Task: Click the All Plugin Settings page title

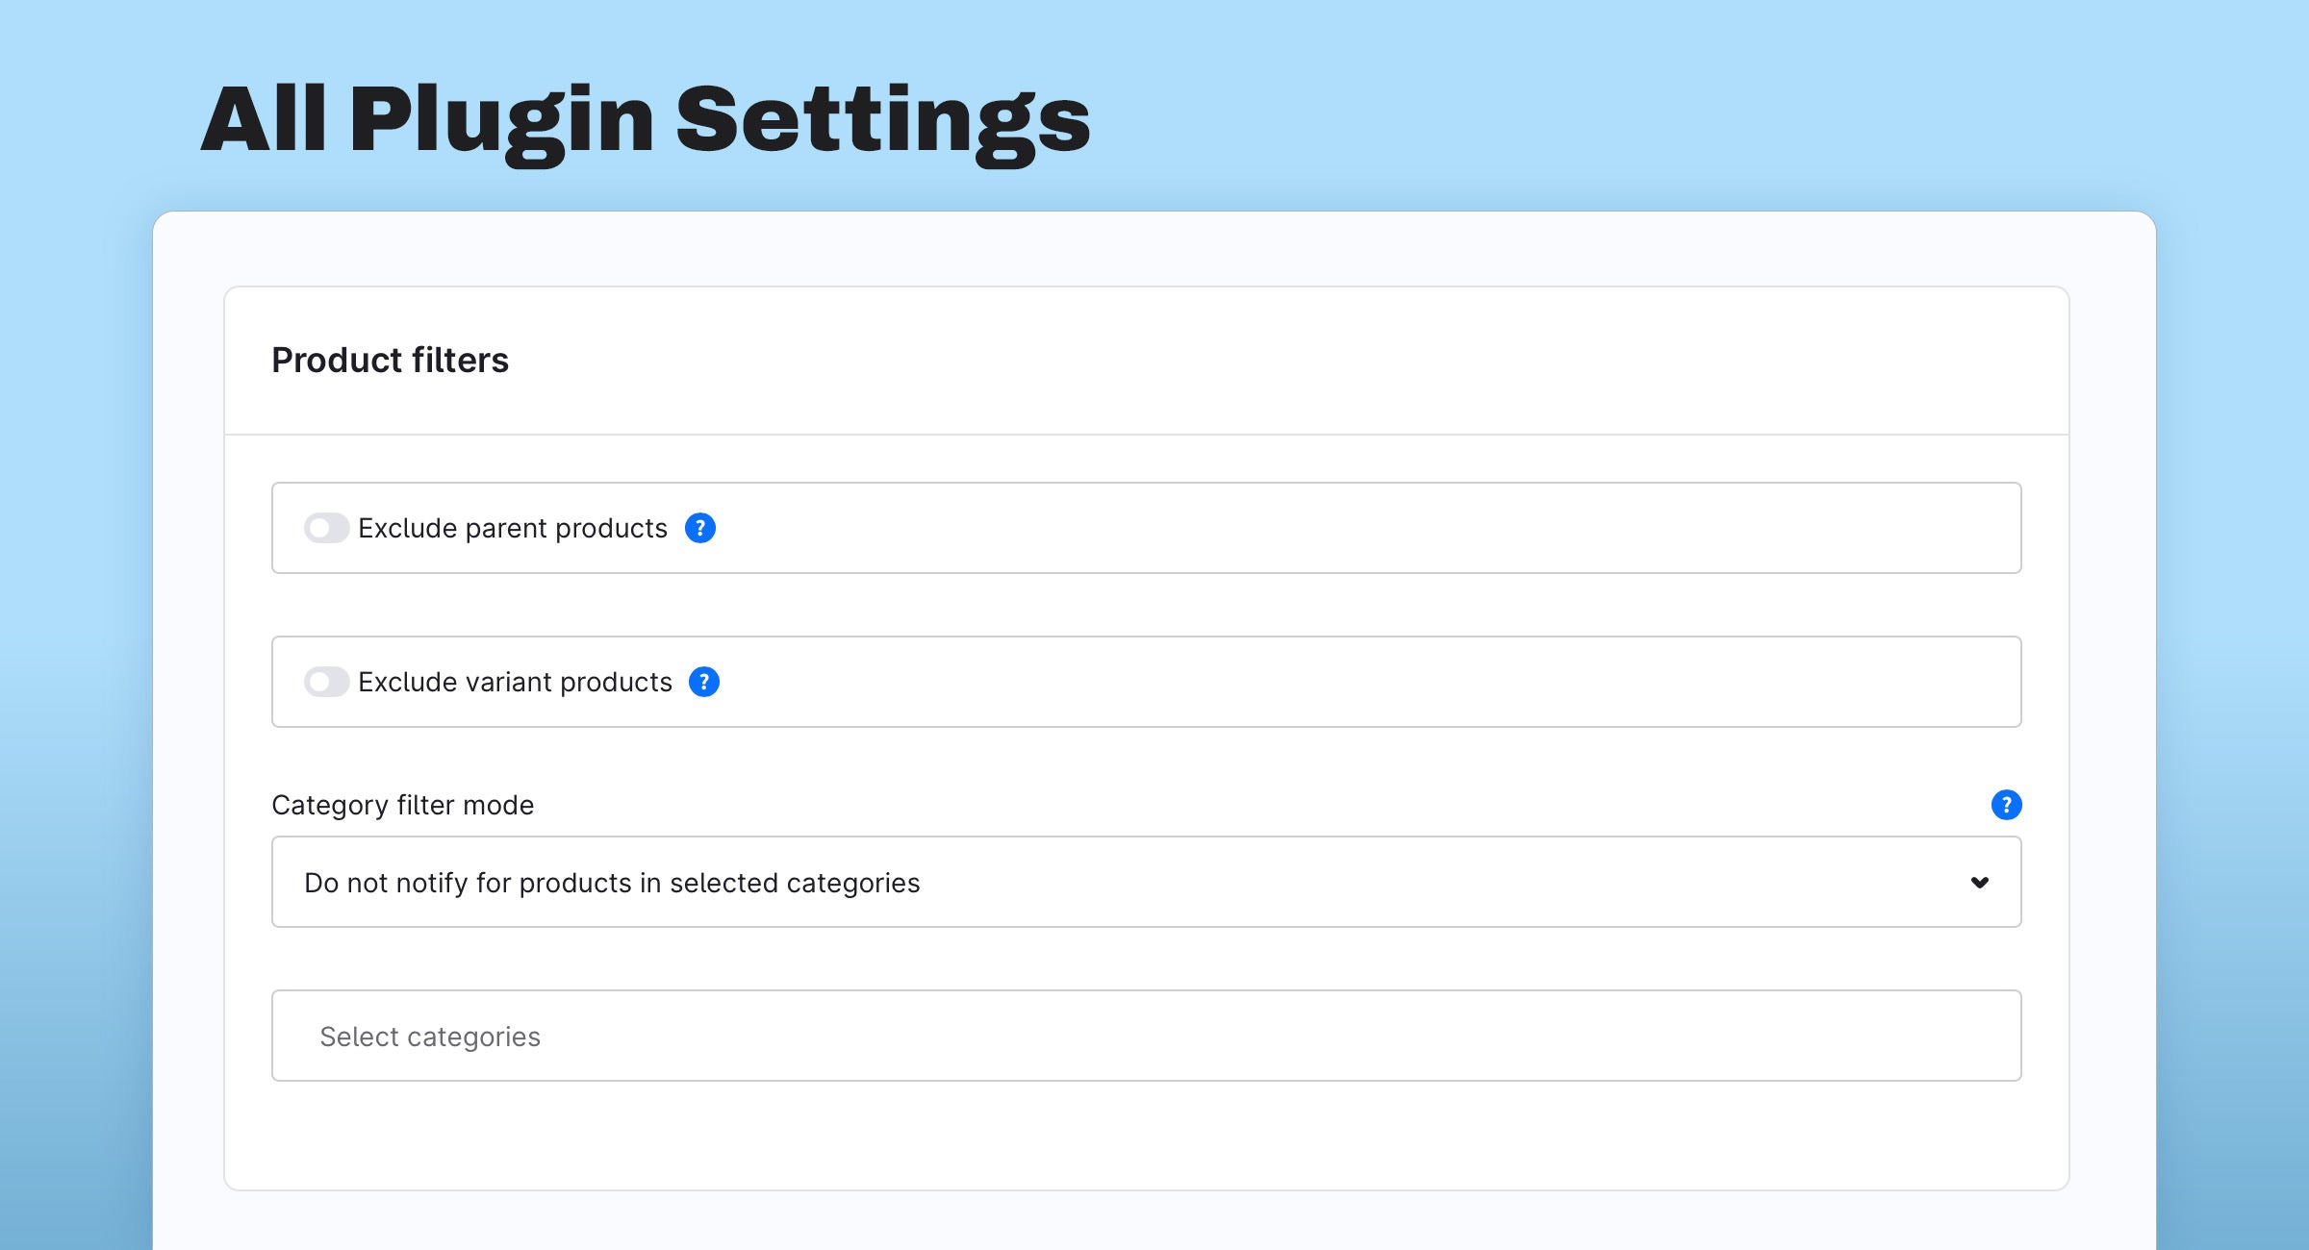Action: pyautogui.click(x=646, y=120)
